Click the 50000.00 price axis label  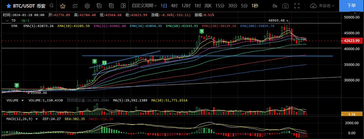351,18
